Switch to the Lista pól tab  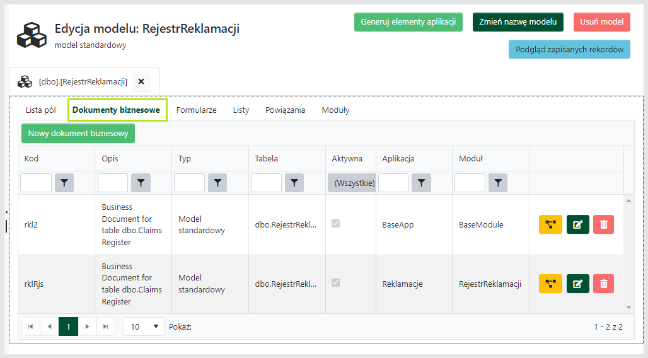[41, 110]
